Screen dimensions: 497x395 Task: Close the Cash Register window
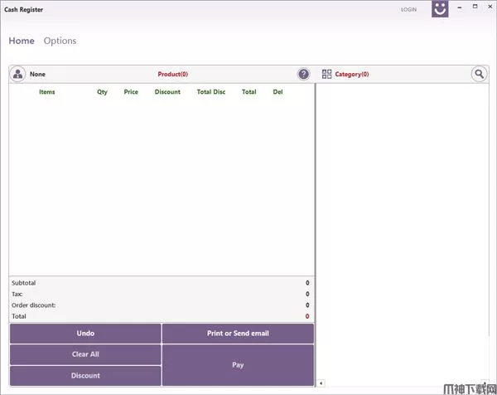pyautogui.click(x=490, y=7)
